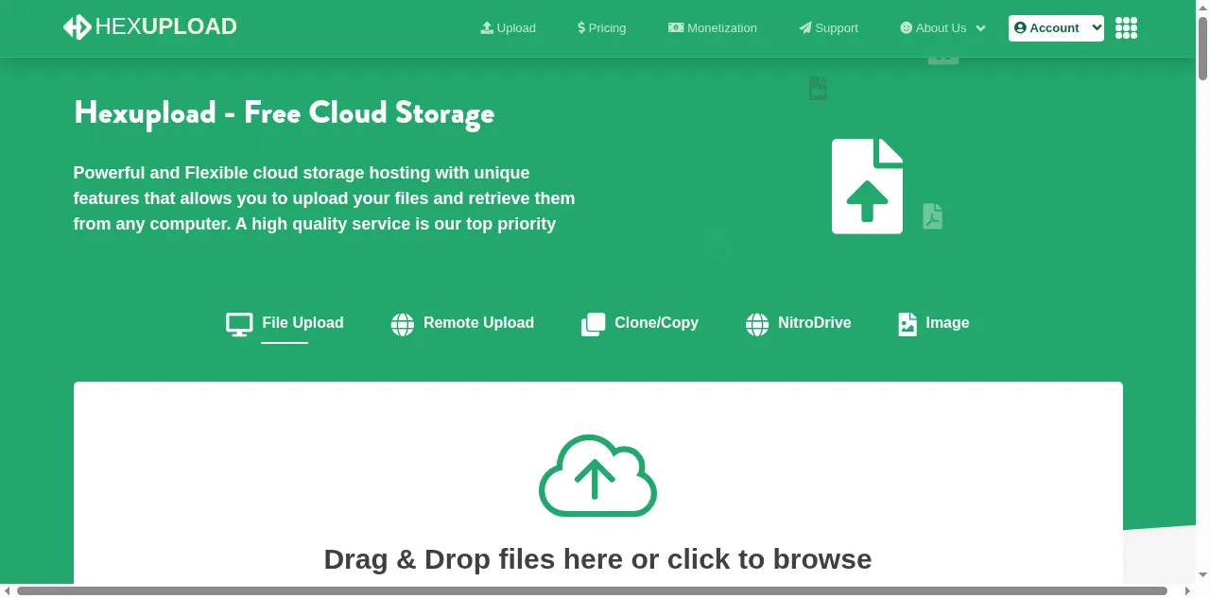This screenshot has height=598, width=1210.
Task: Open the Pricing page
Action: click(x=607, y=27)
